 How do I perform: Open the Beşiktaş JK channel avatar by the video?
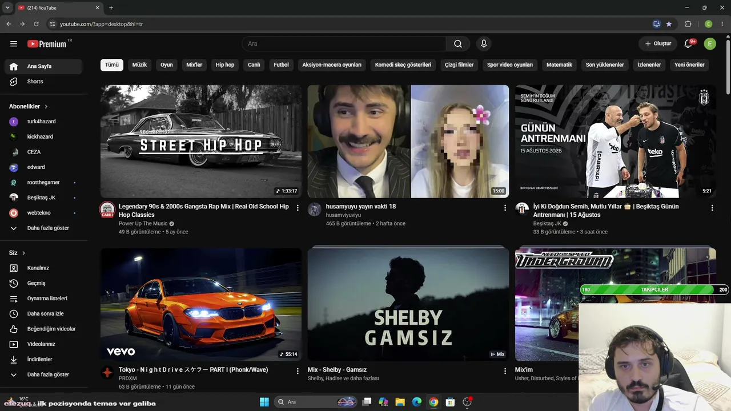522,209
